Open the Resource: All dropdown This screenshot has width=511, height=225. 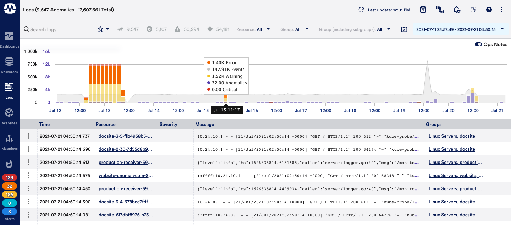click(253, 29)
